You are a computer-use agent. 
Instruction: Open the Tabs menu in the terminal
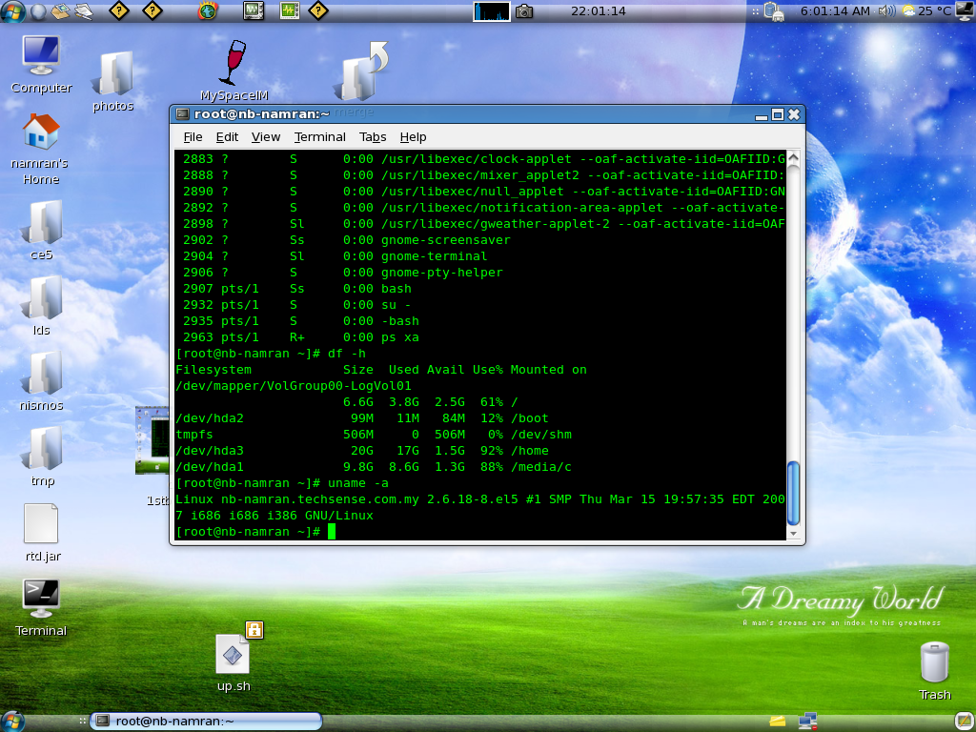373,137
